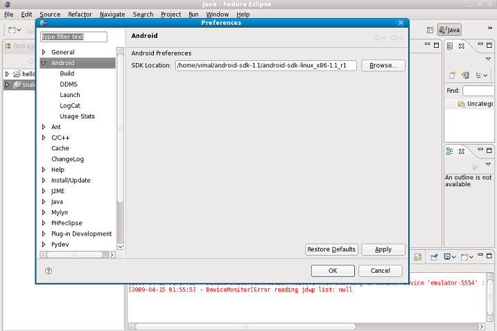Viewport: 497px width, 331px height.
Task: Click the Outline view tab icon
Action: click(x=449, y=151)
